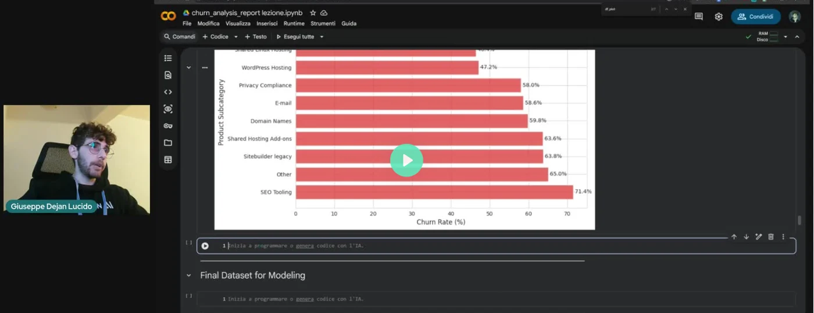
Task: Click the Comandi search button
Action: coord(179,37)
